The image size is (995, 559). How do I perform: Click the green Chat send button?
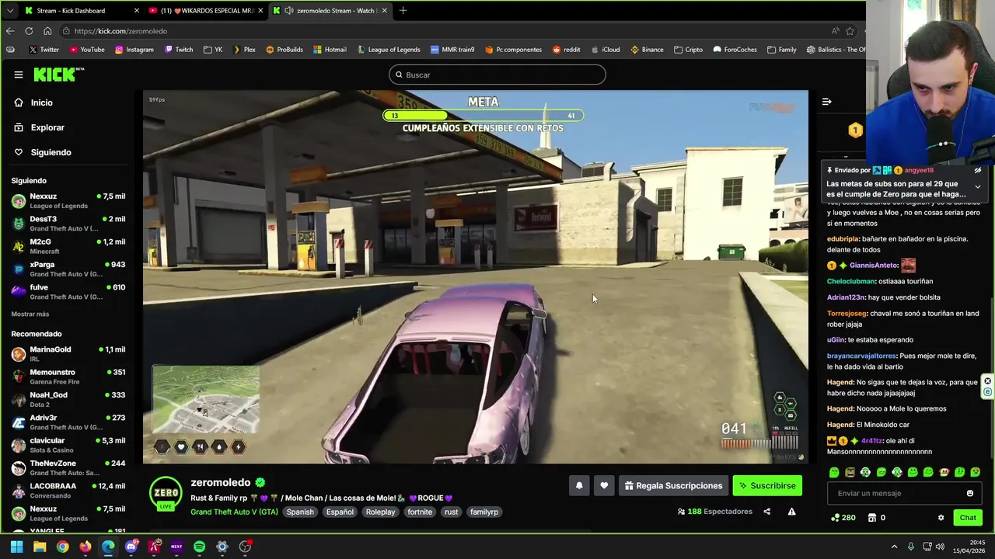[x=968, y=517]
